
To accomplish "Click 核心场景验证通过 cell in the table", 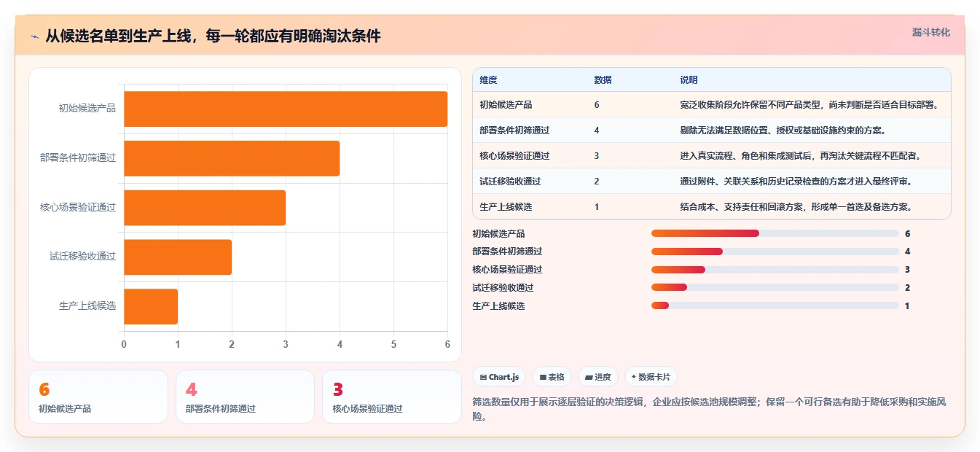I will [x=514, y=156].
